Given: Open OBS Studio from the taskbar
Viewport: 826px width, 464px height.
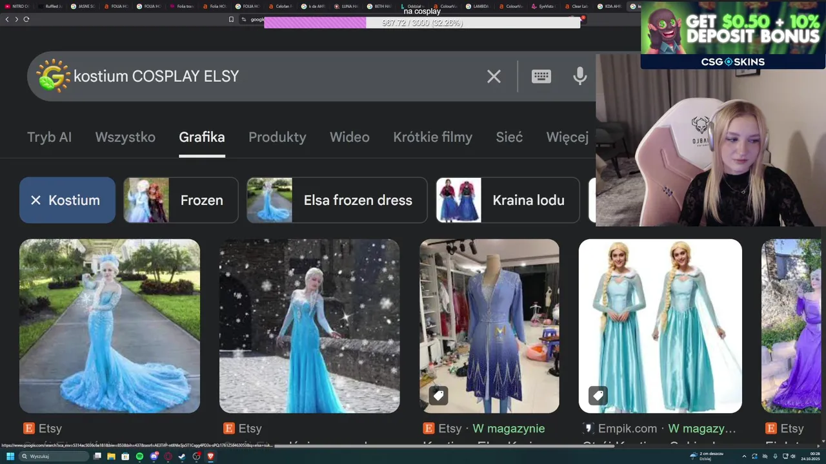Looking at the screenshot, I should click(x=196, y=456).
